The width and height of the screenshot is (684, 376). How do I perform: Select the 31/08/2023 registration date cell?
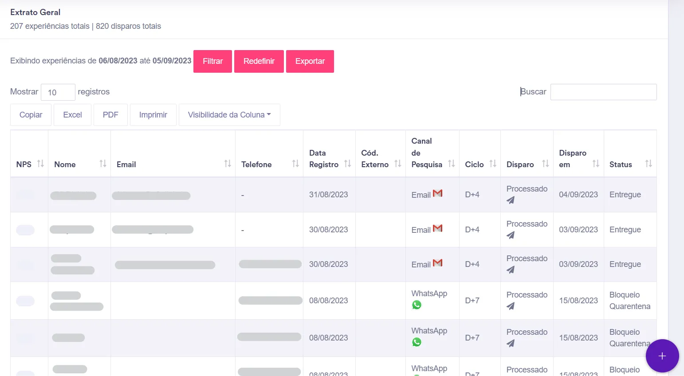coord(329,195)
